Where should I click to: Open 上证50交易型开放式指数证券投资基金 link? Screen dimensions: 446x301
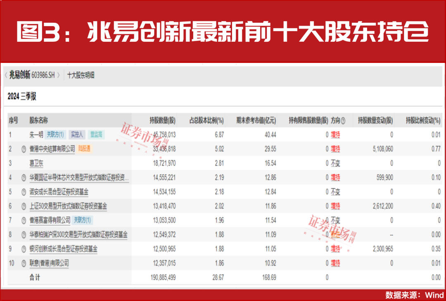68,206
